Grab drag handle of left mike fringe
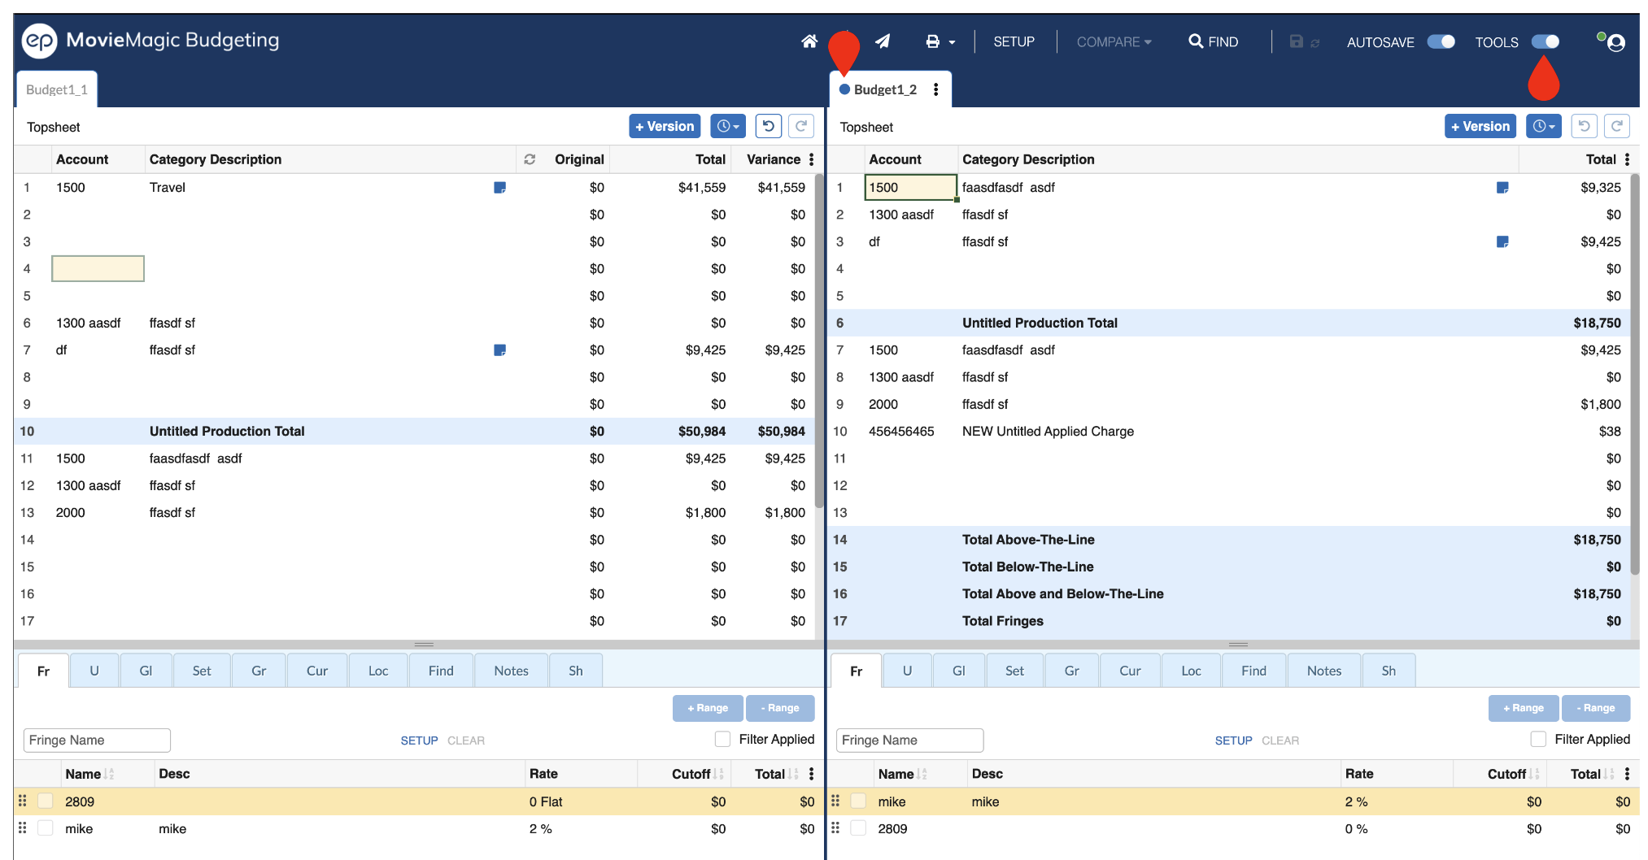Image resolution: width=1648 pixels, height=860 pixels. 23,827
